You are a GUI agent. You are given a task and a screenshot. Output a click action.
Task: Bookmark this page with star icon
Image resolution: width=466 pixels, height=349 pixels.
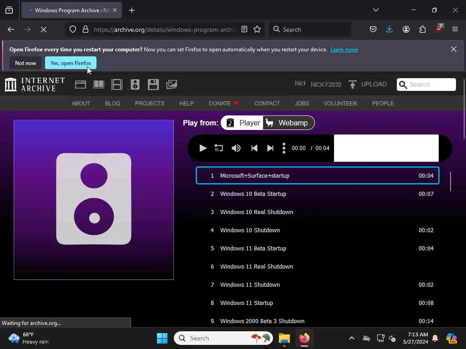coord(257,30)
